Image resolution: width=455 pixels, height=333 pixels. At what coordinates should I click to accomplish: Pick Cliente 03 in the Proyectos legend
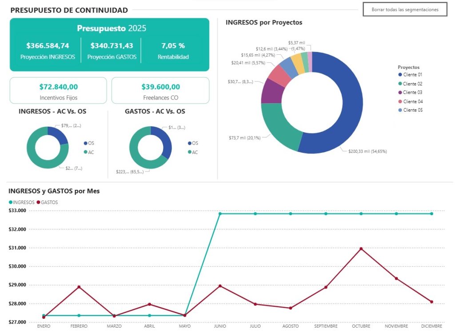pos(412,92)
